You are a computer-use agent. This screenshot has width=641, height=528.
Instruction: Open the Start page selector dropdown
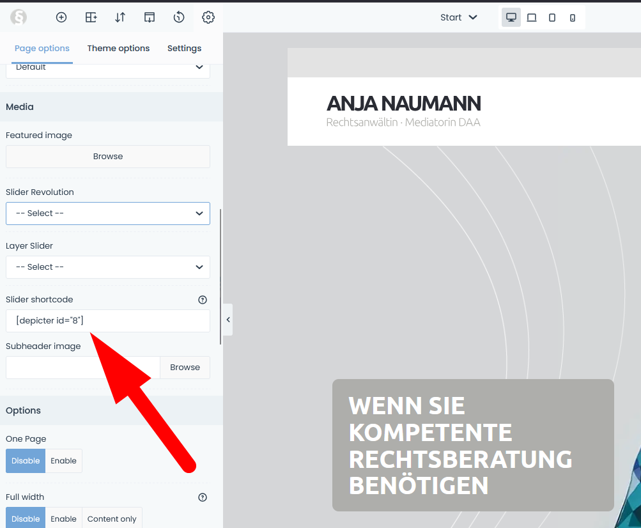[x=458, y=17]
